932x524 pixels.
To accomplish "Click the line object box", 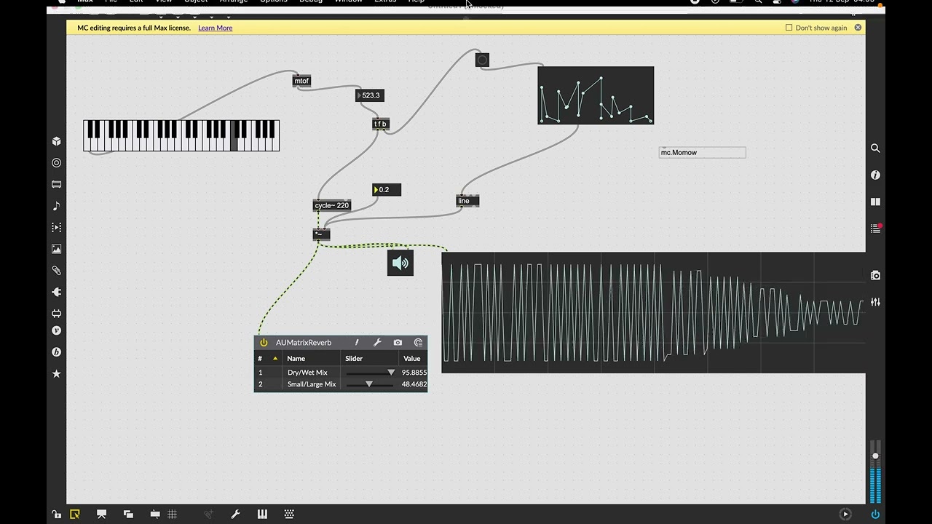I will (467, 201).
